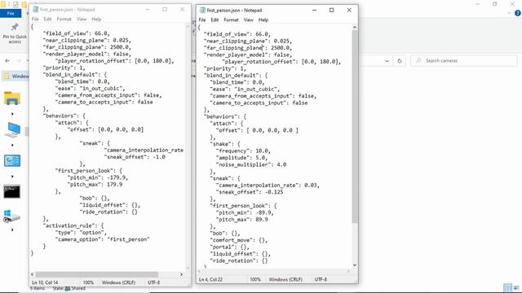Click "comfort_move": {} line in right Notepad

[x=238, y=240]
